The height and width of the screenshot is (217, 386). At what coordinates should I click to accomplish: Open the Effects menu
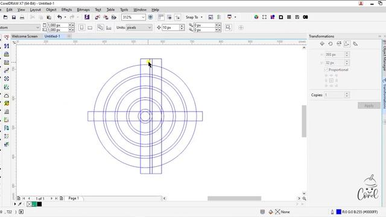66,10
